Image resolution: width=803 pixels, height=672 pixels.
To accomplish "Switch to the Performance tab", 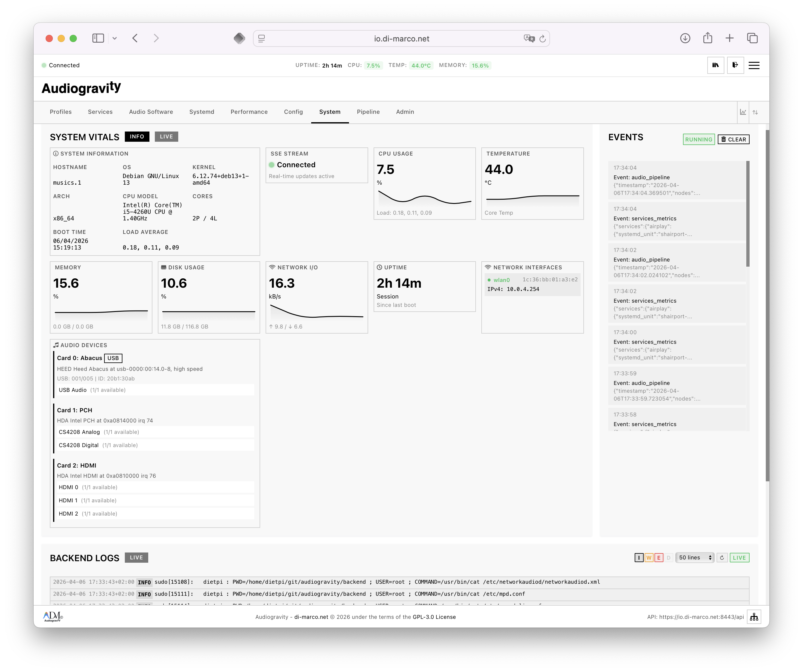I will pyautogui.click(x=249, y=112).
